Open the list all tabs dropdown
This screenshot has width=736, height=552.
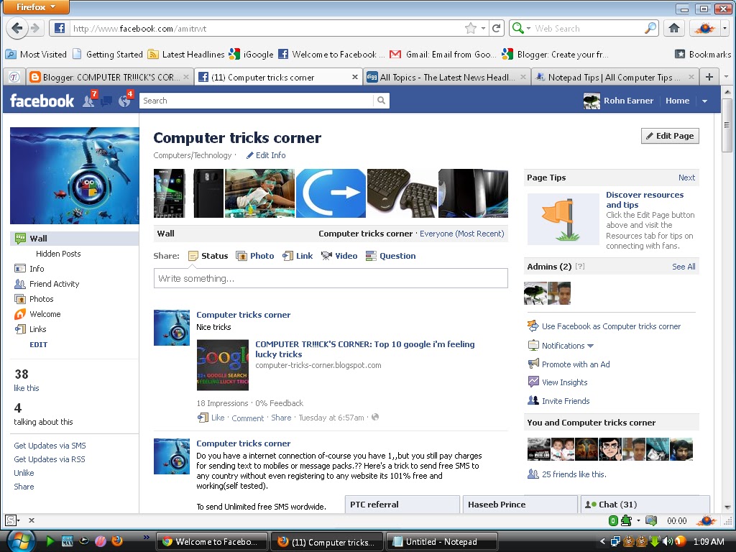[726, 76]
